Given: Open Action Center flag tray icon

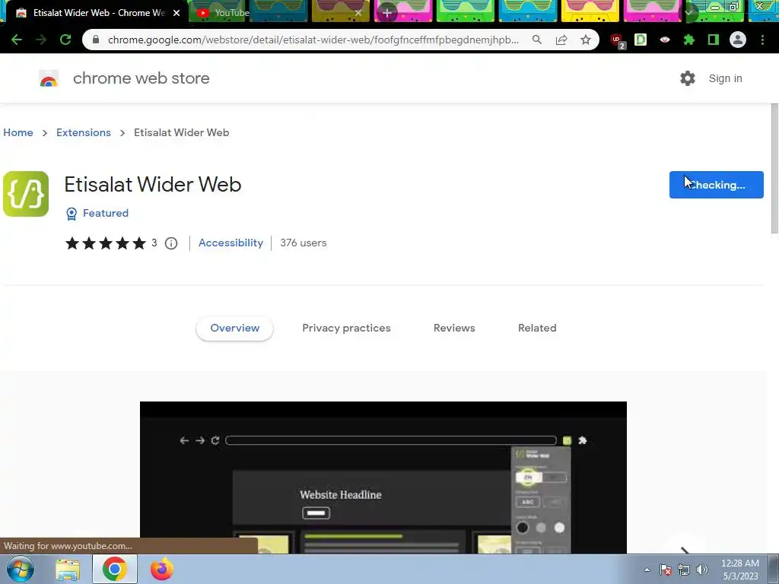Looking at the screenshot, I should pos(666,570).
